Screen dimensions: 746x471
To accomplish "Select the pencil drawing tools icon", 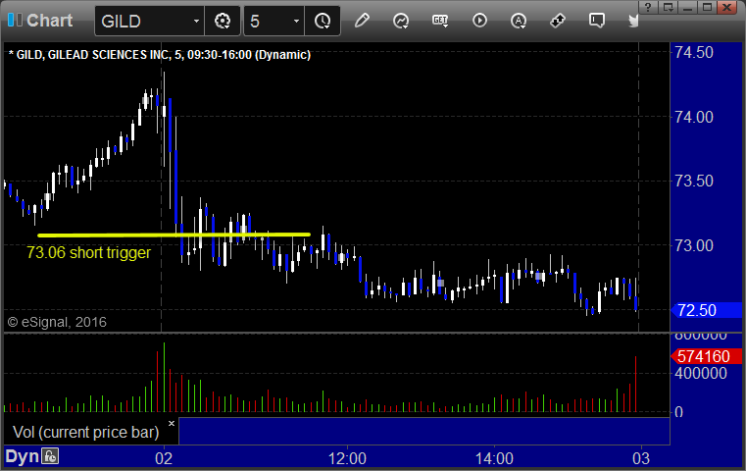I will [x=362, y=21].
